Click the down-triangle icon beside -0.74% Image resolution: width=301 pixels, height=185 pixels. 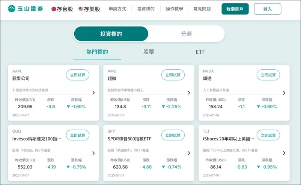coord(163,167)
